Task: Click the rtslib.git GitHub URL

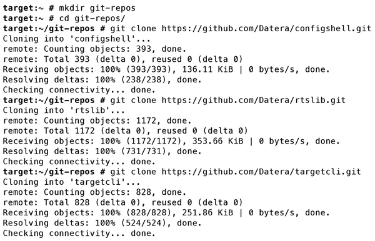Action: point(254,101)
